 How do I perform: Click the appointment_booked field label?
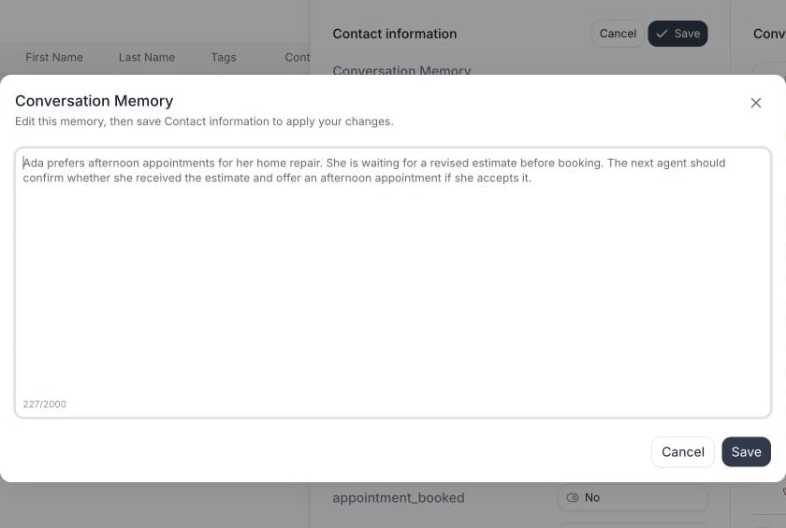coord(399,498)
